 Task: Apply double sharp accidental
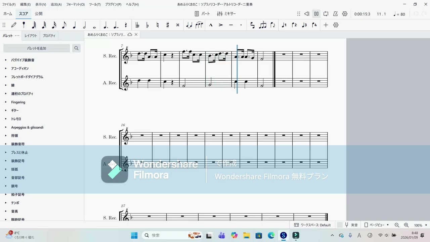coord(178,25)
